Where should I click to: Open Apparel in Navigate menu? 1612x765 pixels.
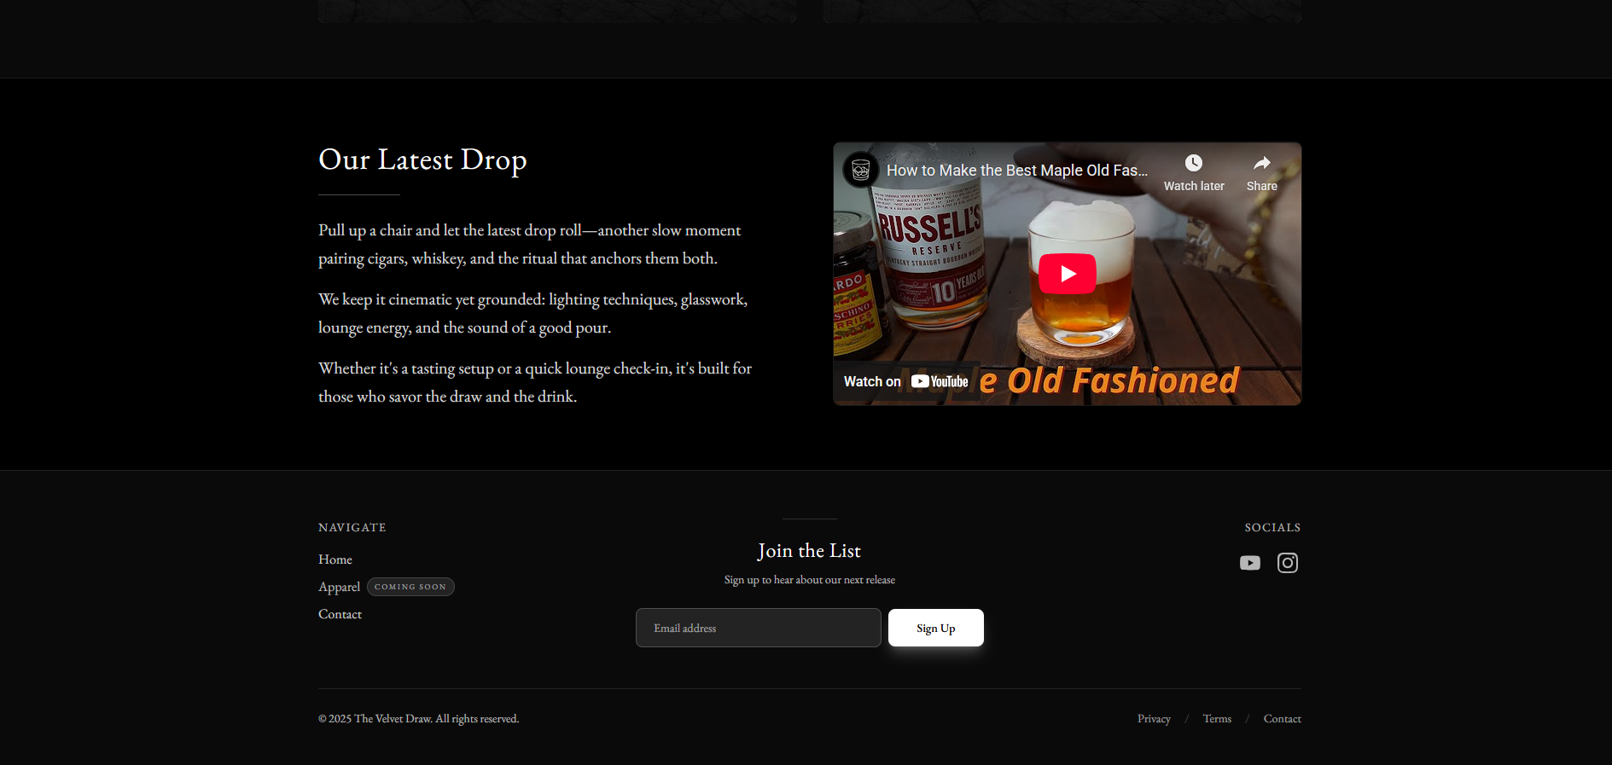point(339,587)
